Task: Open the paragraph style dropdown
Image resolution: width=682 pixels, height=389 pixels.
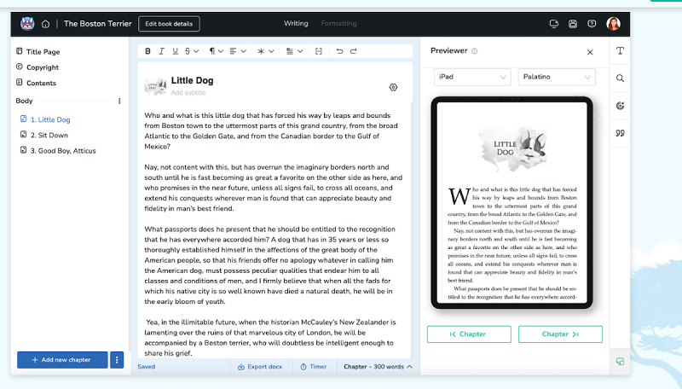Action: 217,51
